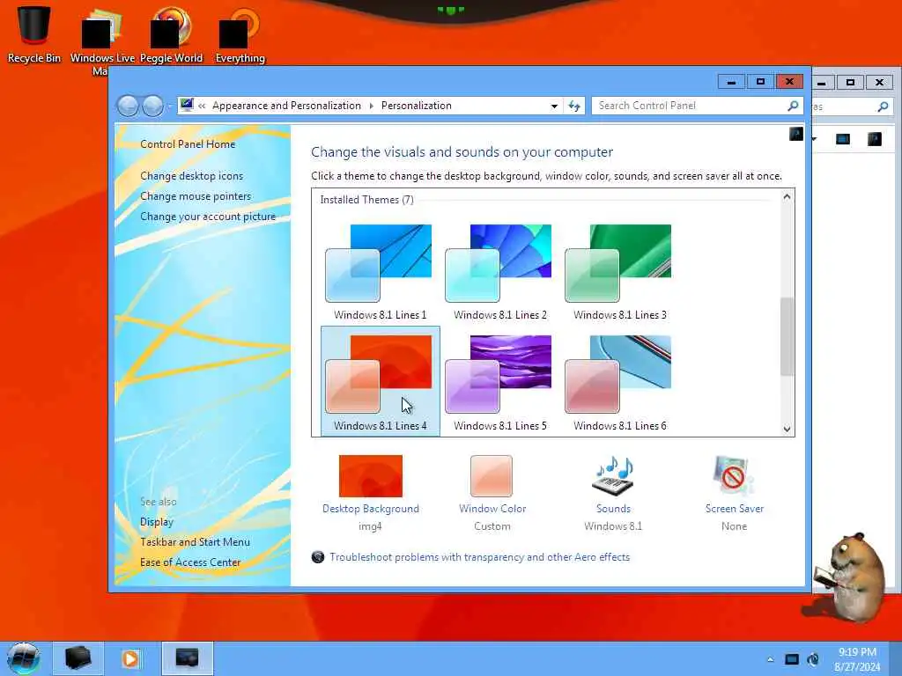Click Appearance and Personalization breadcrumb
The image size is (902, 676).
(x=286, y=106)
